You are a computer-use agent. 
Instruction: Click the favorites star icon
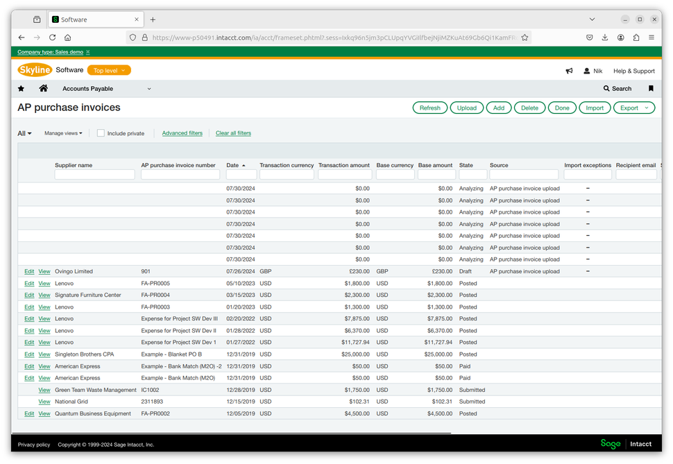[21, 88]
